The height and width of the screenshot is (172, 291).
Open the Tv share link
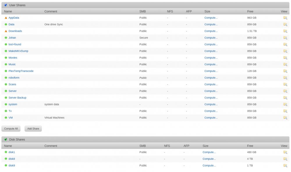point(10,111)
